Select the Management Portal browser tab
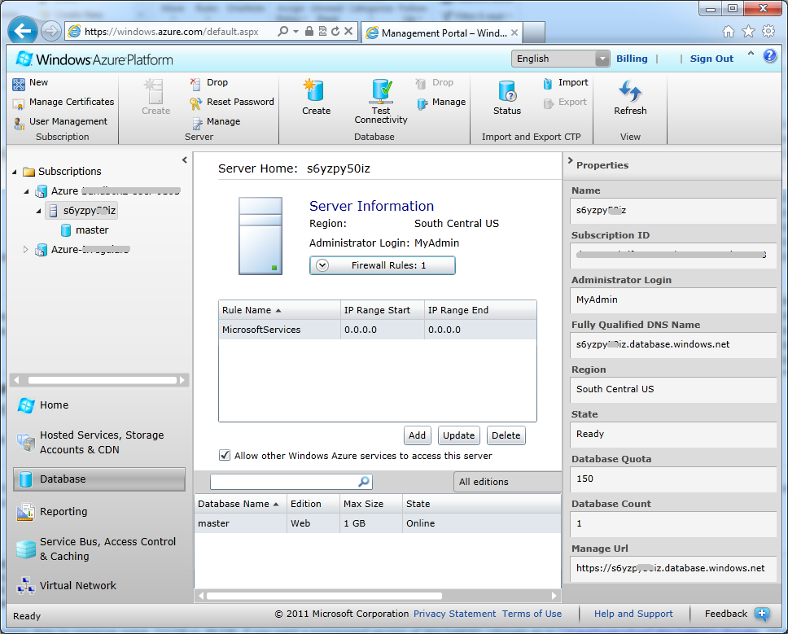The width and height of the screenshot is (788, 634). (x=442, y=33)
